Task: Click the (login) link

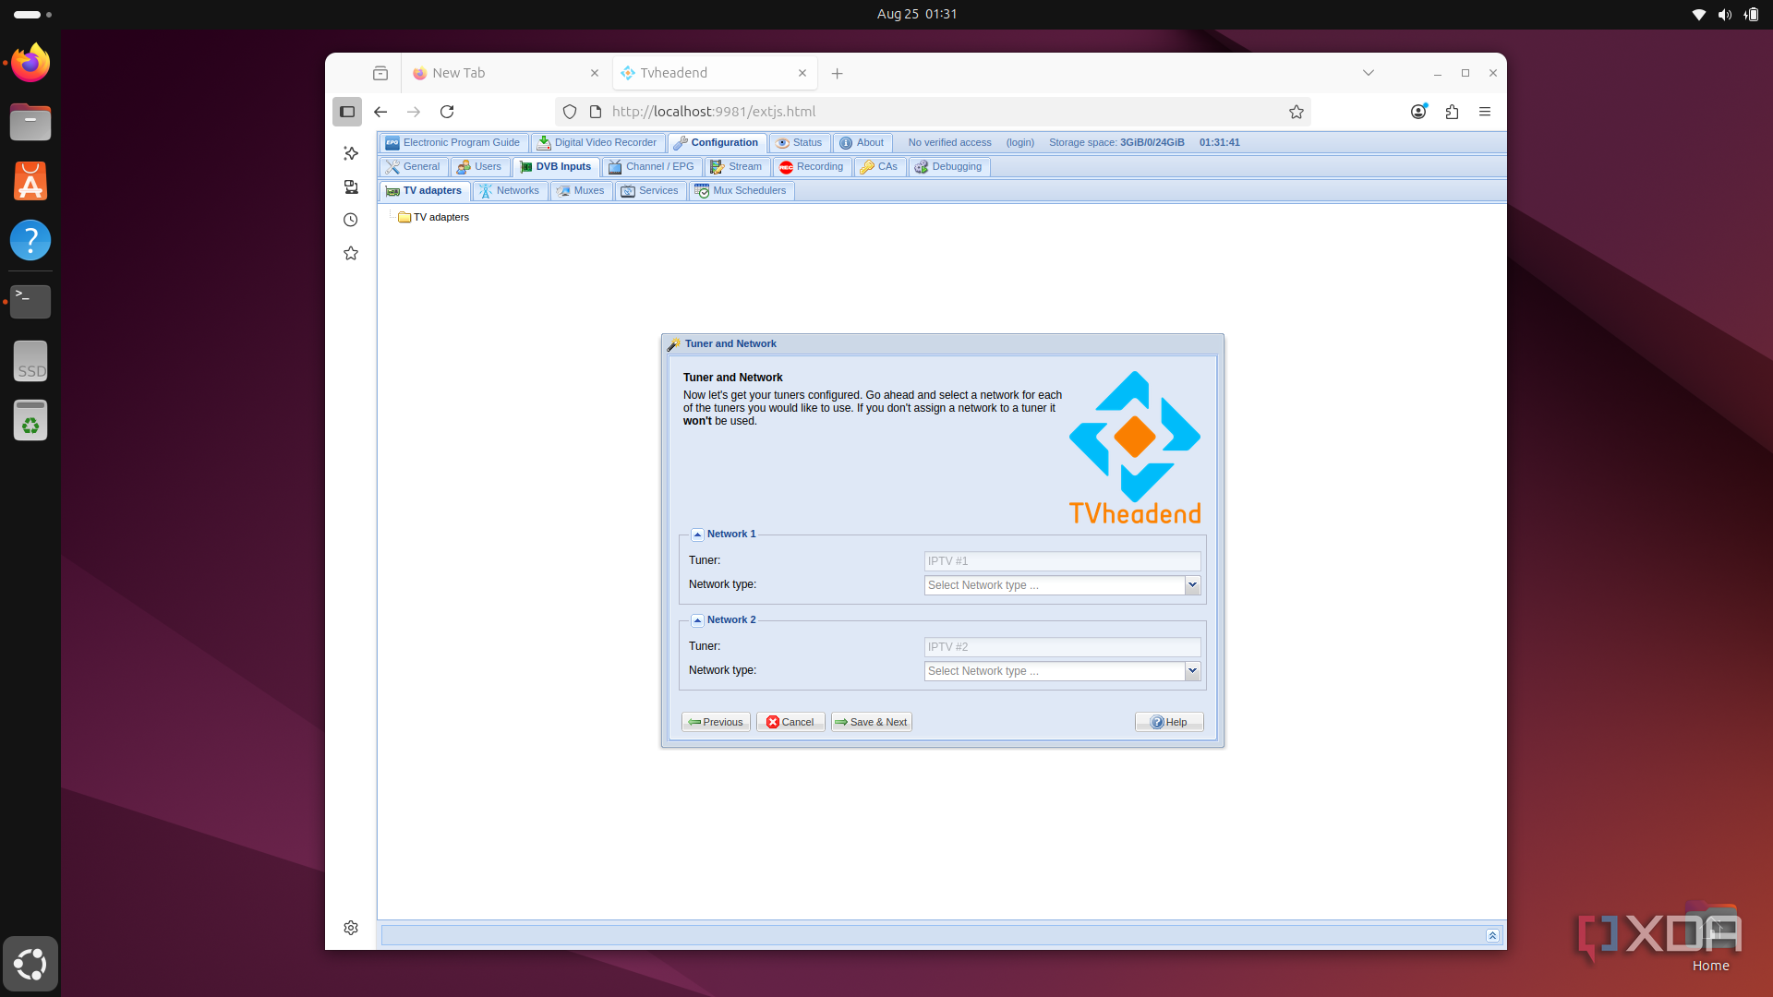Action: tap(1020, 142)
